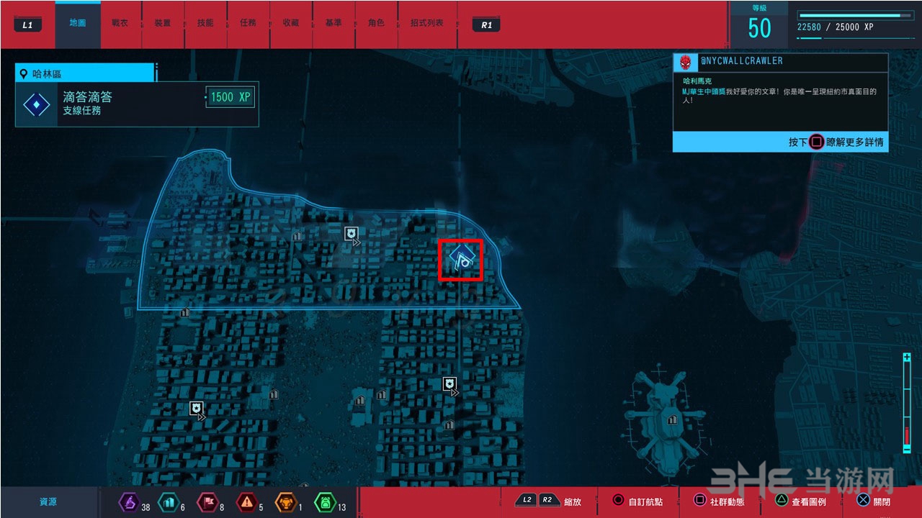Click the green backpack token icon
The image size is (922, 518).
pos(324,502)
